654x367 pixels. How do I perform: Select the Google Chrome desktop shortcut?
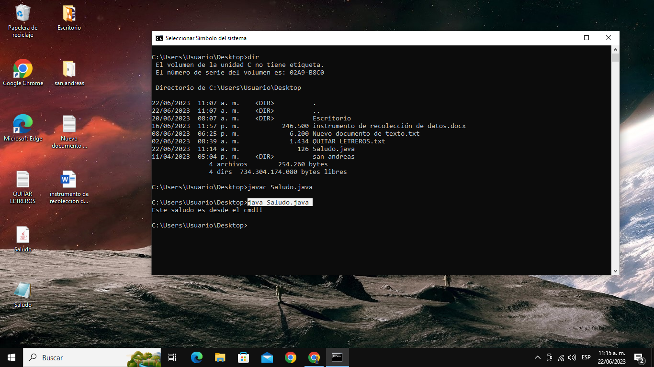pyautogui.click(x=23, y=73)
